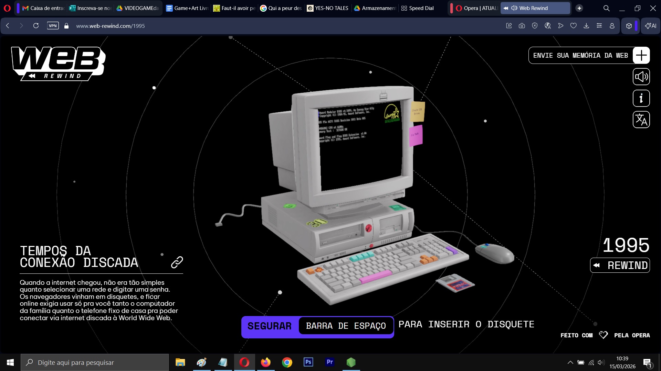Show hidden system tray icons chevron

pyautogui.click(x=570, y=362)
